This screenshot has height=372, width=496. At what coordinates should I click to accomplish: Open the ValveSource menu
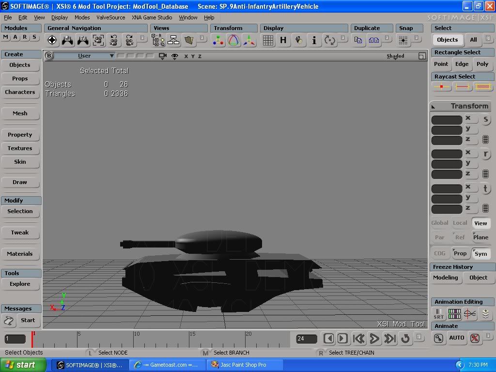pos(111,17)
